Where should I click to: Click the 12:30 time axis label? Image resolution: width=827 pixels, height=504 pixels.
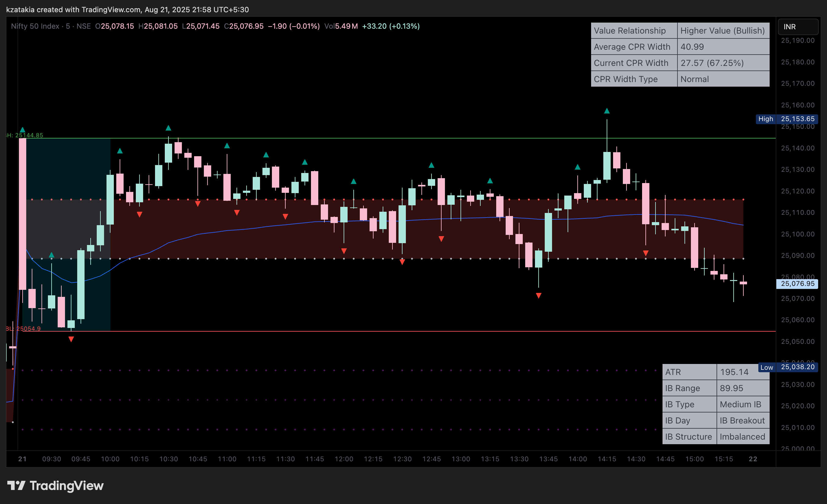tap(403, 459)
